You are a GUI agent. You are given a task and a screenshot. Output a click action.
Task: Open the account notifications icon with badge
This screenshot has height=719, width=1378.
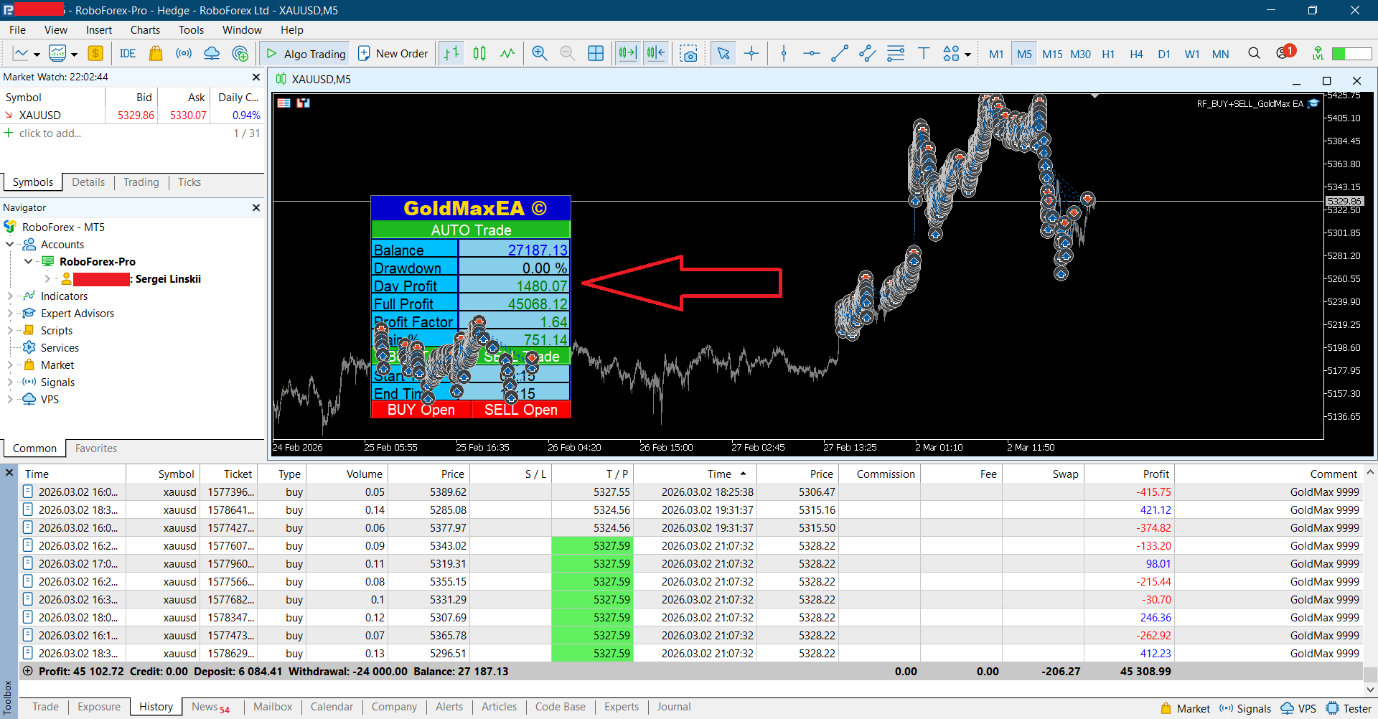[x=1285, y=52]
